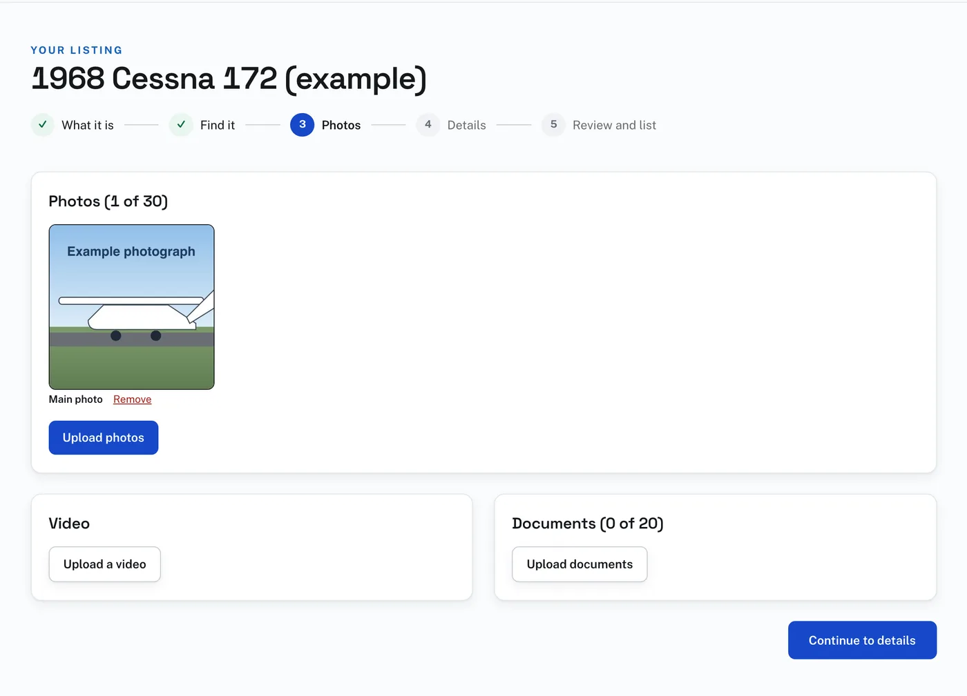967x696 pixels.
Task: Click the Photos (1 of 30) heading
Action: point(108,201)
